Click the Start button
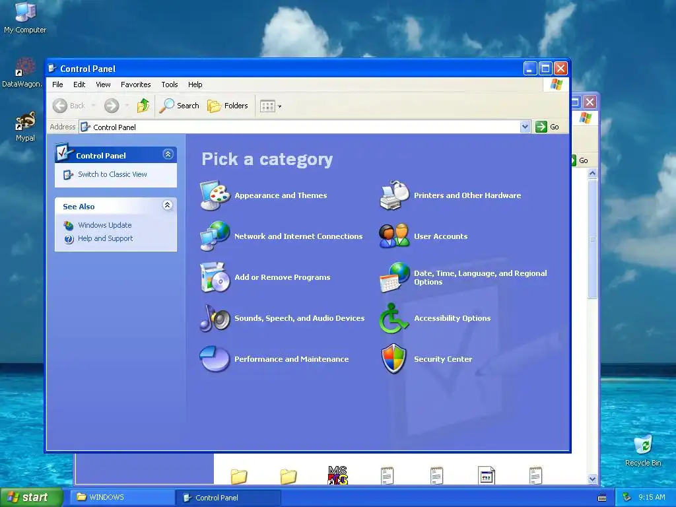Screen dimensions: 676x507 point(31,497)
